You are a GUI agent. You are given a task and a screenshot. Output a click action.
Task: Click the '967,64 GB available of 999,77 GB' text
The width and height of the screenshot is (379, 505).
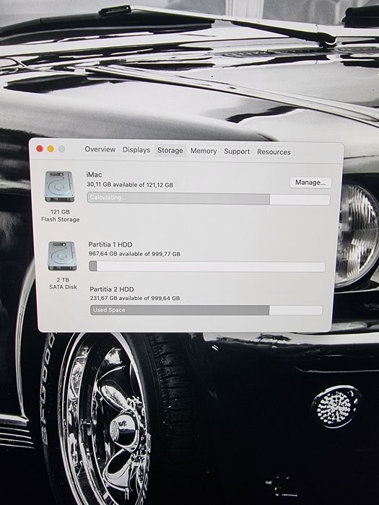click(134, 254)
